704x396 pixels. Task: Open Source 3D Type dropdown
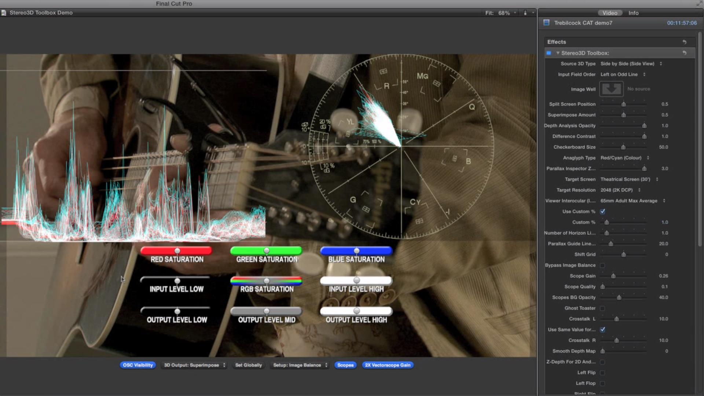tap(631, 64)
